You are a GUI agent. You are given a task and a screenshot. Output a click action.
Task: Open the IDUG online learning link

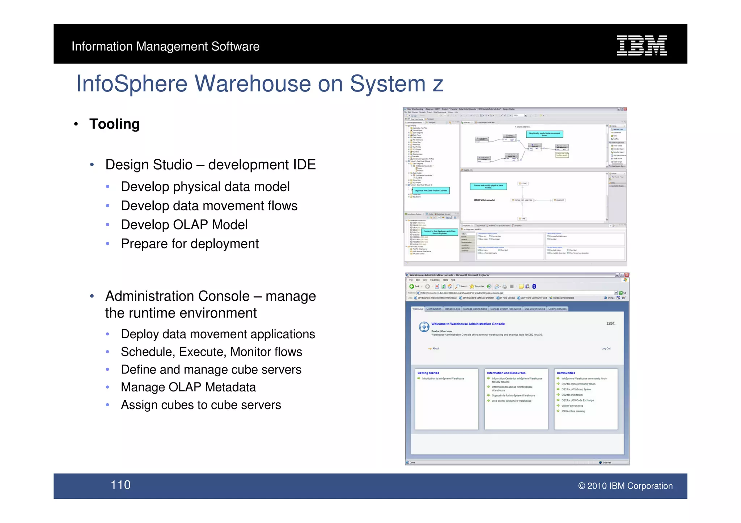(x=573, y=411)
